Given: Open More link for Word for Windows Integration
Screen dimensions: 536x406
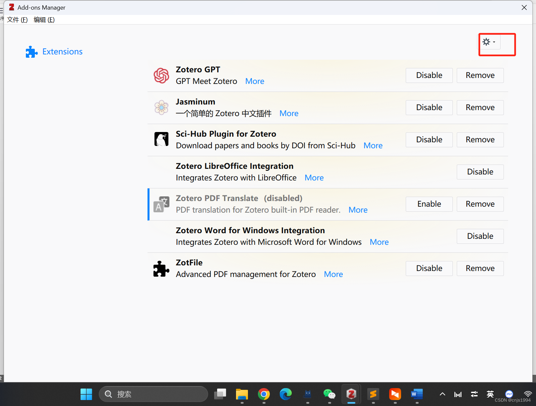Looking at the screenshot, I should (x=379, y=242).
